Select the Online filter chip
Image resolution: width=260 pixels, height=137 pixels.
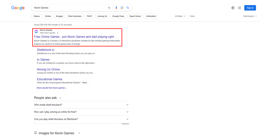(48, 16)
